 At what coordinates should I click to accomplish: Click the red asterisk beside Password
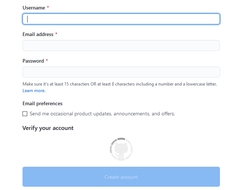point(47,60)
